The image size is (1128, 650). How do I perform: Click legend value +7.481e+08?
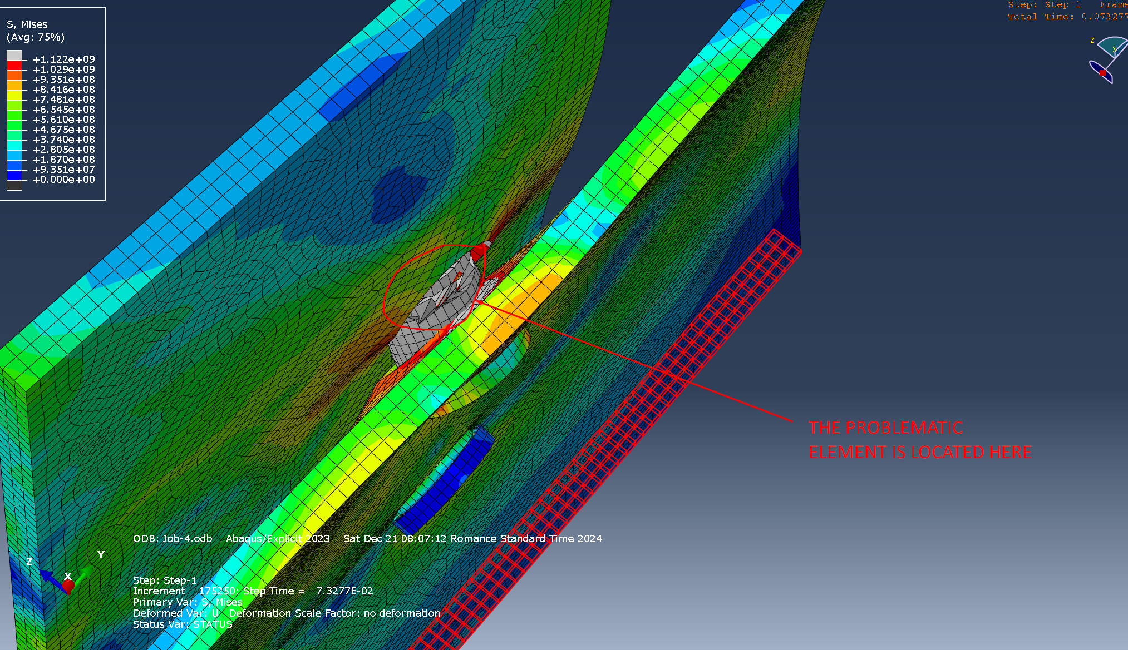[63, 100]
